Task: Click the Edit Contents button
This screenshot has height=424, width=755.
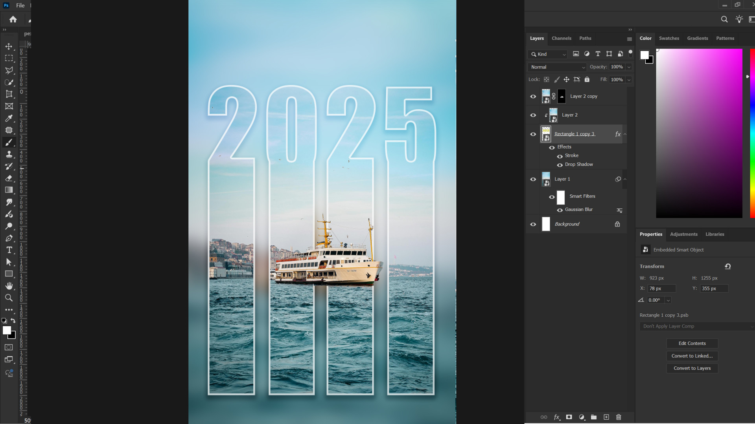Action: pyautogui.click(x=692, y=344)
